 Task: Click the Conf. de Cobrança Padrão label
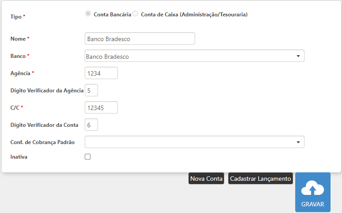[x=42, y=142]
